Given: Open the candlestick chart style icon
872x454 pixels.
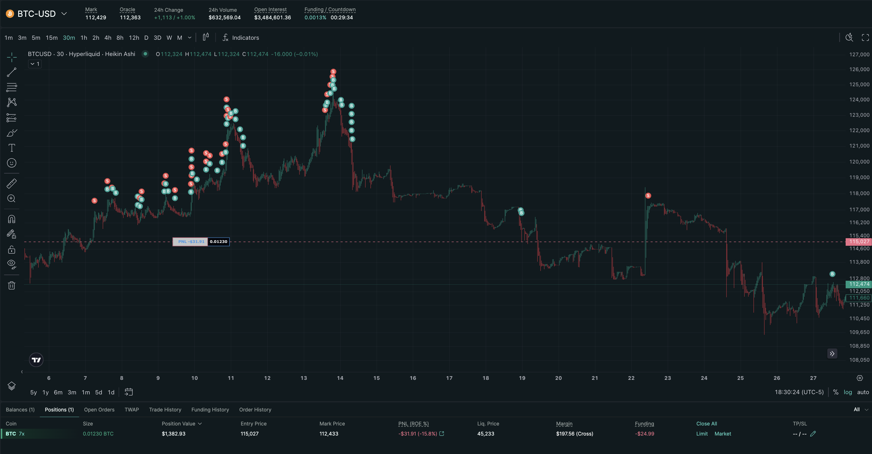Looking at the screenshot, I should [206, 37].
